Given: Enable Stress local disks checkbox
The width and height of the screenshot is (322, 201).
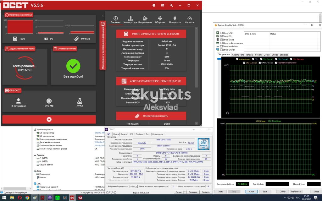Looking at the screenshot, I should coord(221,46).
